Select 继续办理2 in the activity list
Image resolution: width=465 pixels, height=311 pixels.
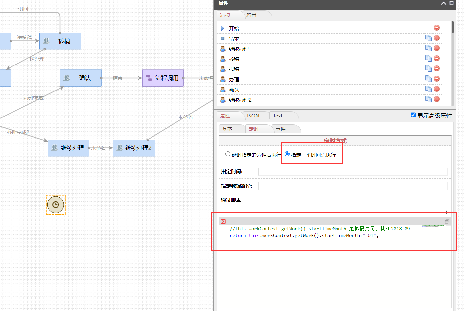(240, 100)
